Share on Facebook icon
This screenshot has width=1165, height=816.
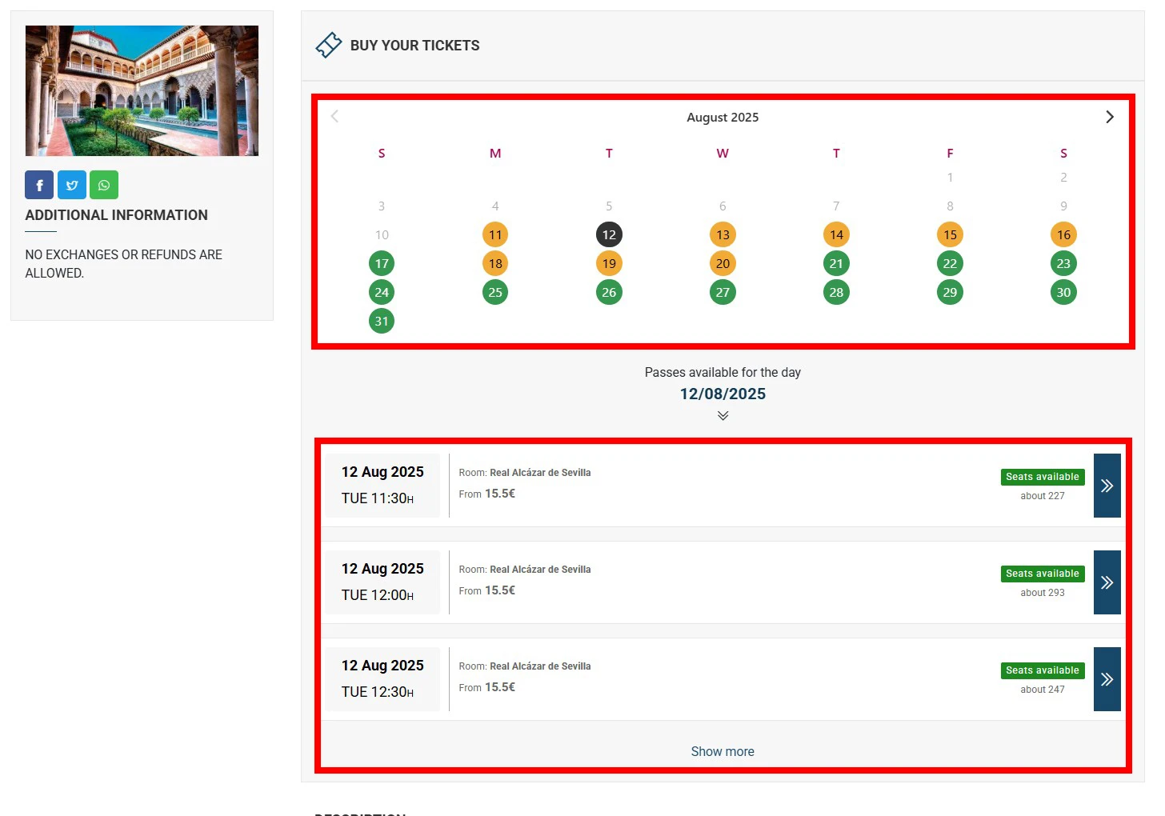point(39,185)
